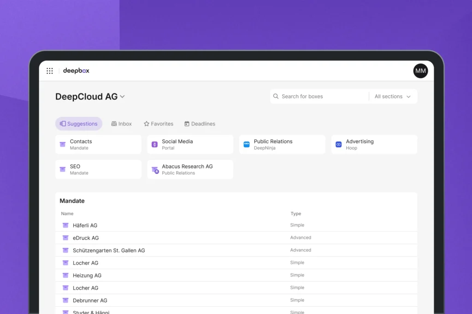Click Simple type in Heizung AG row
The image size is (472, 314).
297,275
